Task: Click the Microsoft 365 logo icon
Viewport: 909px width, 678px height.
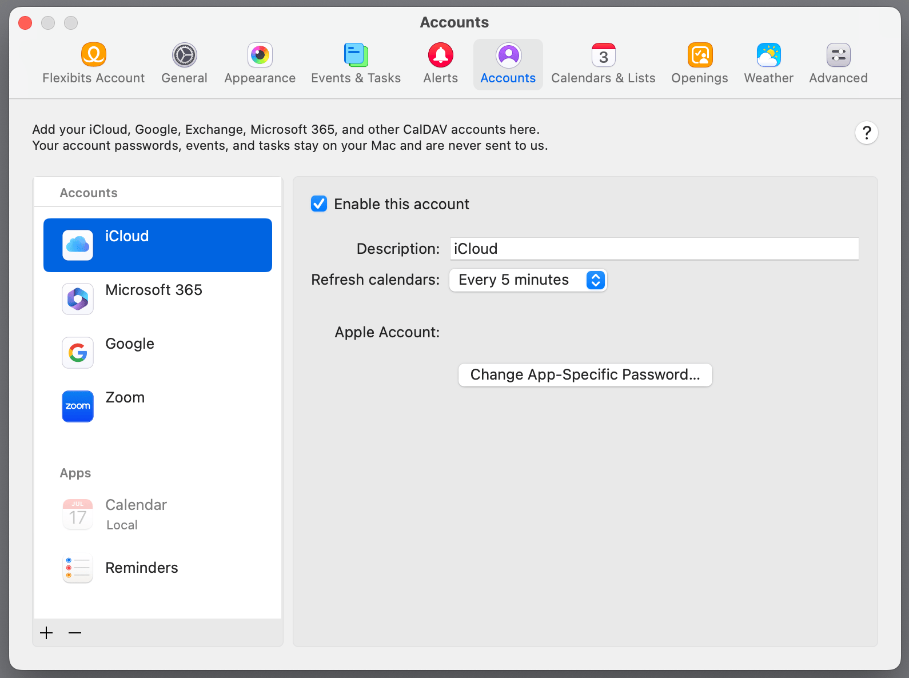Action: coord(78,299)
